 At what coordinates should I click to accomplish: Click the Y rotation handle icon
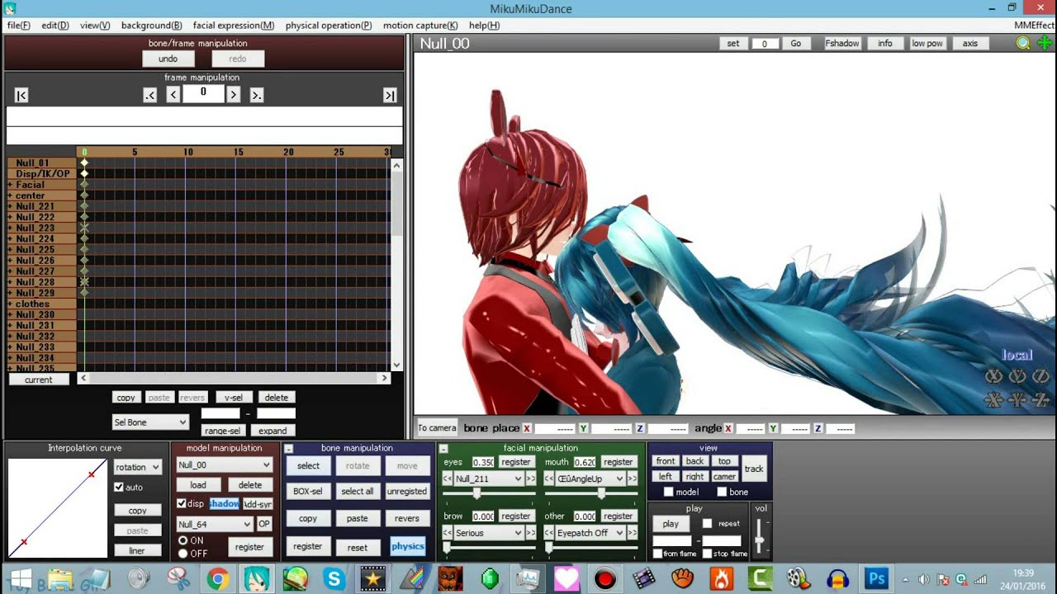[x=1017, y=376]
